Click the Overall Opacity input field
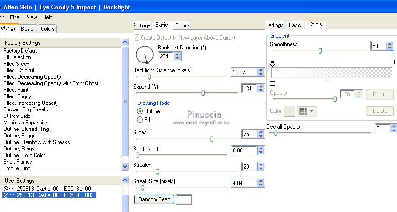 point(383,128)
